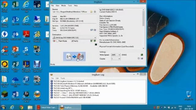Open the Tools menu in ImgBurn

70,5
